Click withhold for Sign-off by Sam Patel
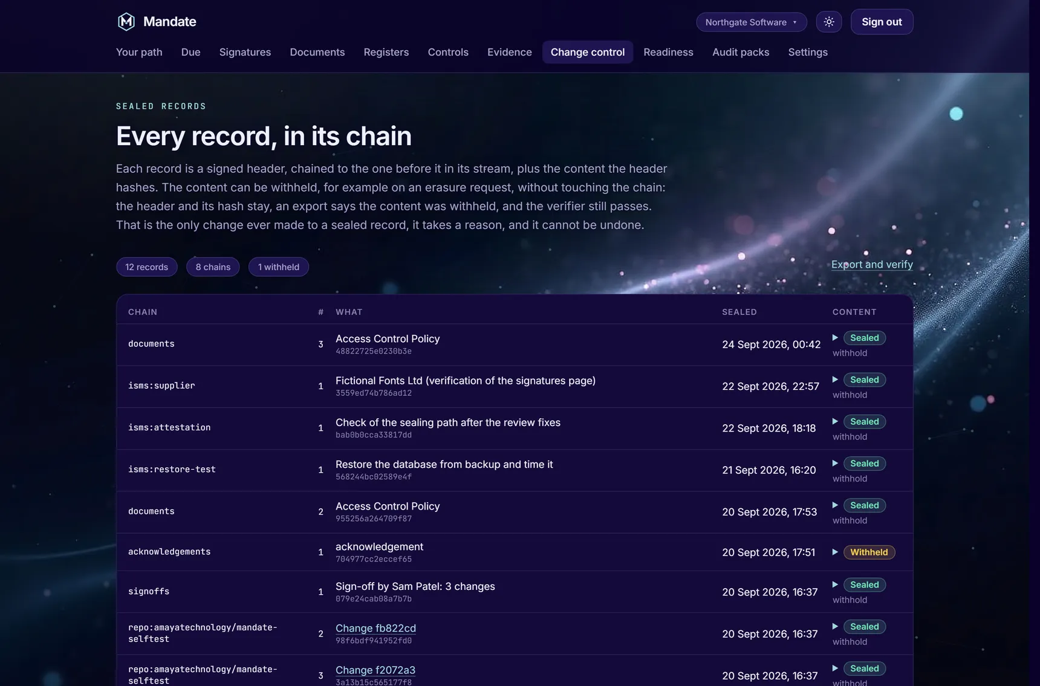This screenshot has width=1040, height=686. pos(850,600)
